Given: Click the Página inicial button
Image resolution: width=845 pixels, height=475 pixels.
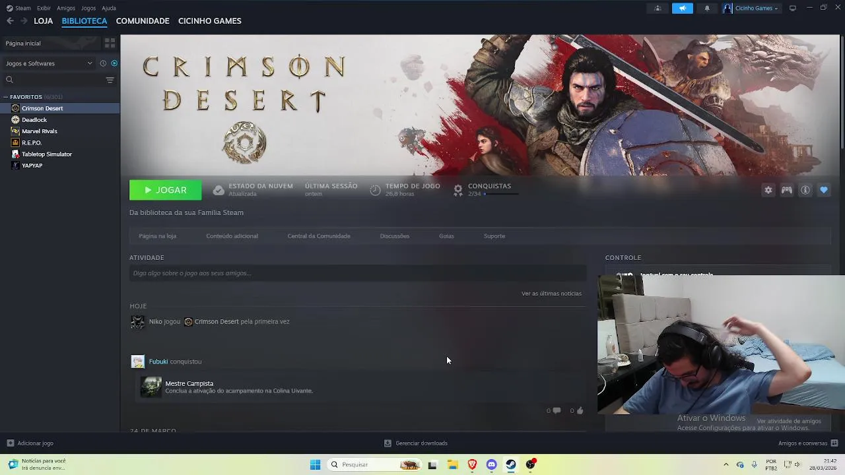Looking at the screenshot, I should click(x=51, y=43).
